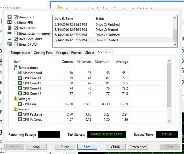This screenshot has width=184, height=154.
Task: Click the Average column header
Action: [120, 62]
